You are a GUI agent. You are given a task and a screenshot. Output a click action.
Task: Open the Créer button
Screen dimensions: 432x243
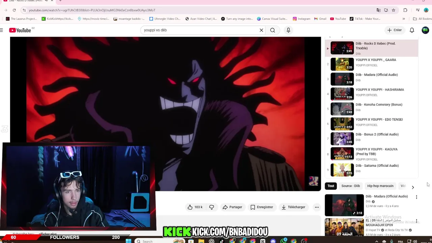click(395, 30)
